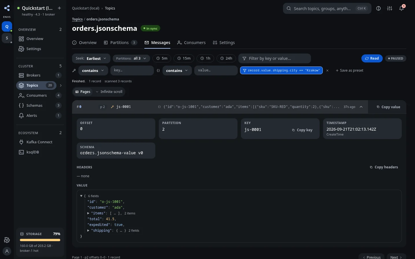The width and height of the screenshot is (415, 259).
Task: Switch to the topic Consumers tab
Action: pos(191,43)
